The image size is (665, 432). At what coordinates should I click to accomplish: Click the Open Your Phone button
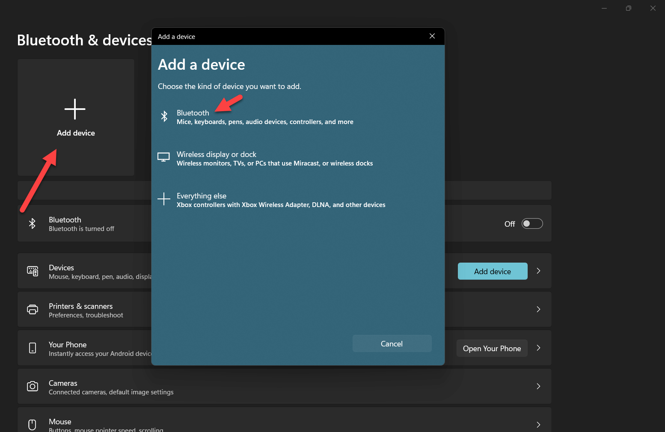(x=492, y=348)
